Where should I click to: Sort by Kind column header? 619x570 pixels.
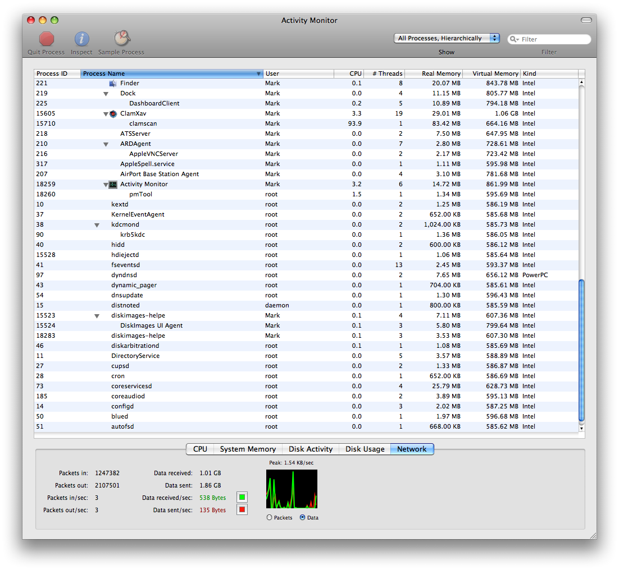coord(549,73)
